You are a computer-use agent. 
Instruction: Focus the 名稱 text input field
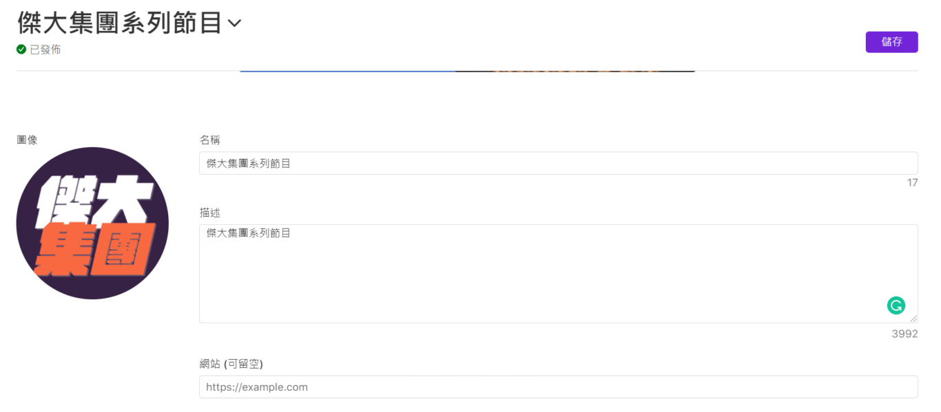click(x=558, y=163)
